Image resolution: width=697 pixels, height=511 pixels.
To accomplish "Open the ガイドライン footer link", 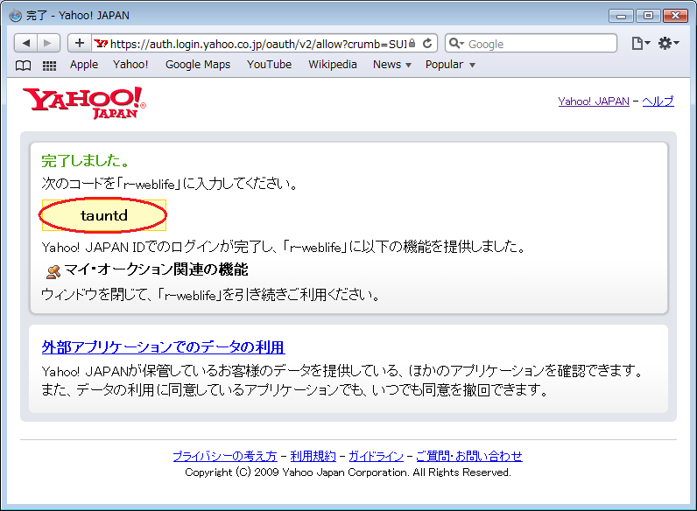I will click(x=376, y=456).
